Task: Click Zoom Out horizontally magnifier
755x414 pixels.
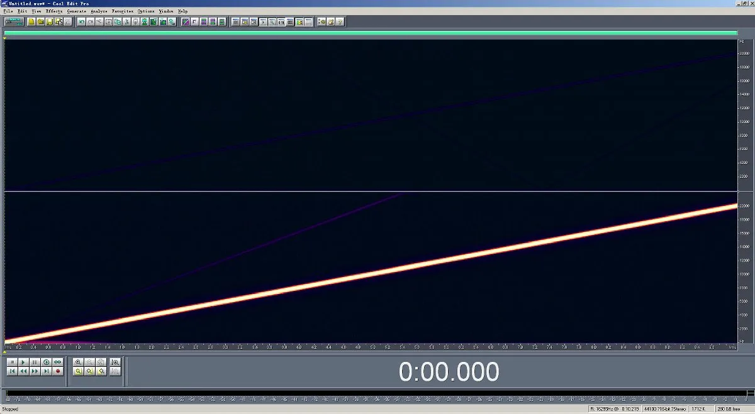Action: click(x=89, y=362)
